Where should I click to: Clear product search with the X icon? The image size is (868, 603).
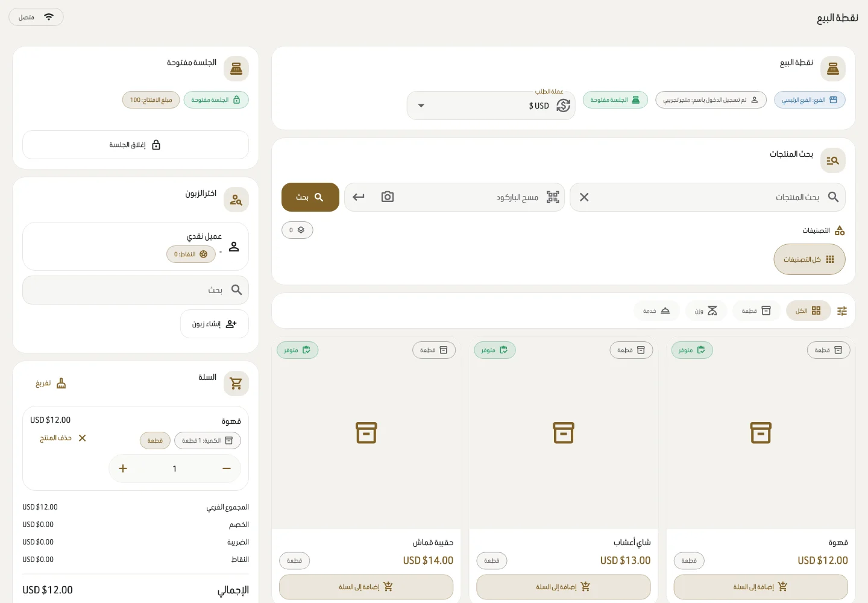(584, 197)
